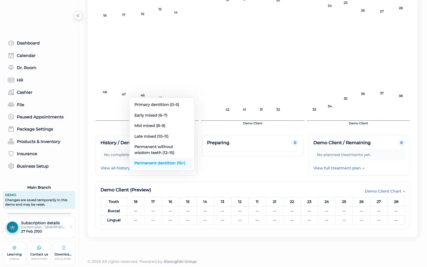This screenshot has width=427, height=267.
Task: Click the Products & Inventory icon
Action: tap(11, 142)
